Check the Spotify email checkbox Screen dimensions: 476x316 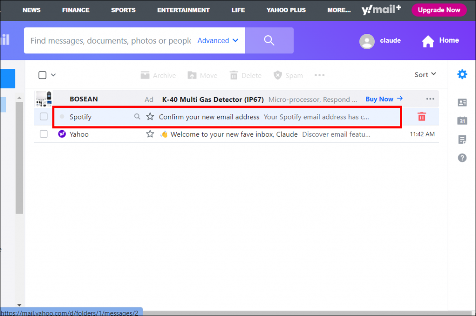[43, 117]
